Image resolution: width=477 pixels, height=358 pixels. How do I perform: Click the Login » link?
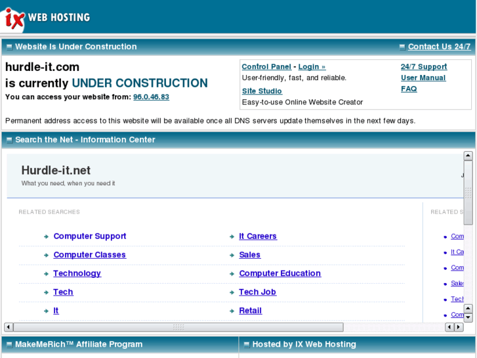coord(312,67)
